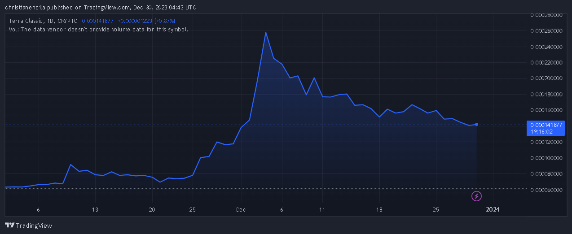The width and height of the screenshot is (572, 234).
Task: Click the 2024 label on the time axis
Action: click(493, 209)
